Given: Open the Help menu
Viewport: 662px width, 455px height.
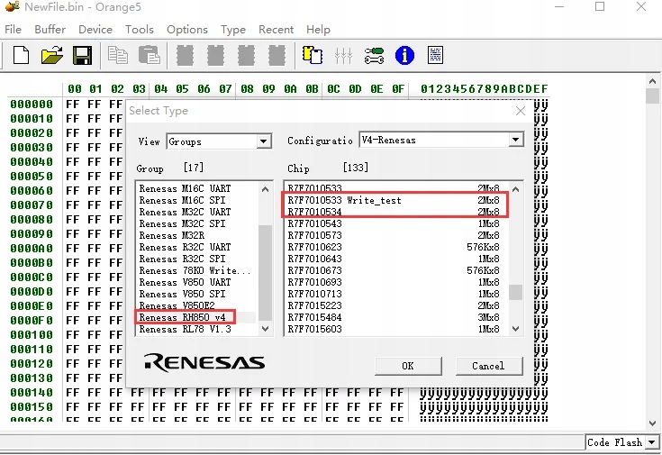Looking at the screenshot, I should (x=318, y=30).
